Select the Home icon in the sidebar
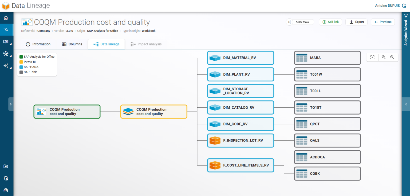 (6, 18)
